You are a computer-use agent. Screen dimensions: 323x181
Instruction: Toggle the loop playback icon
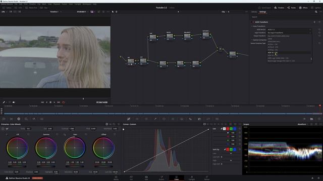(x=64, y=102)
